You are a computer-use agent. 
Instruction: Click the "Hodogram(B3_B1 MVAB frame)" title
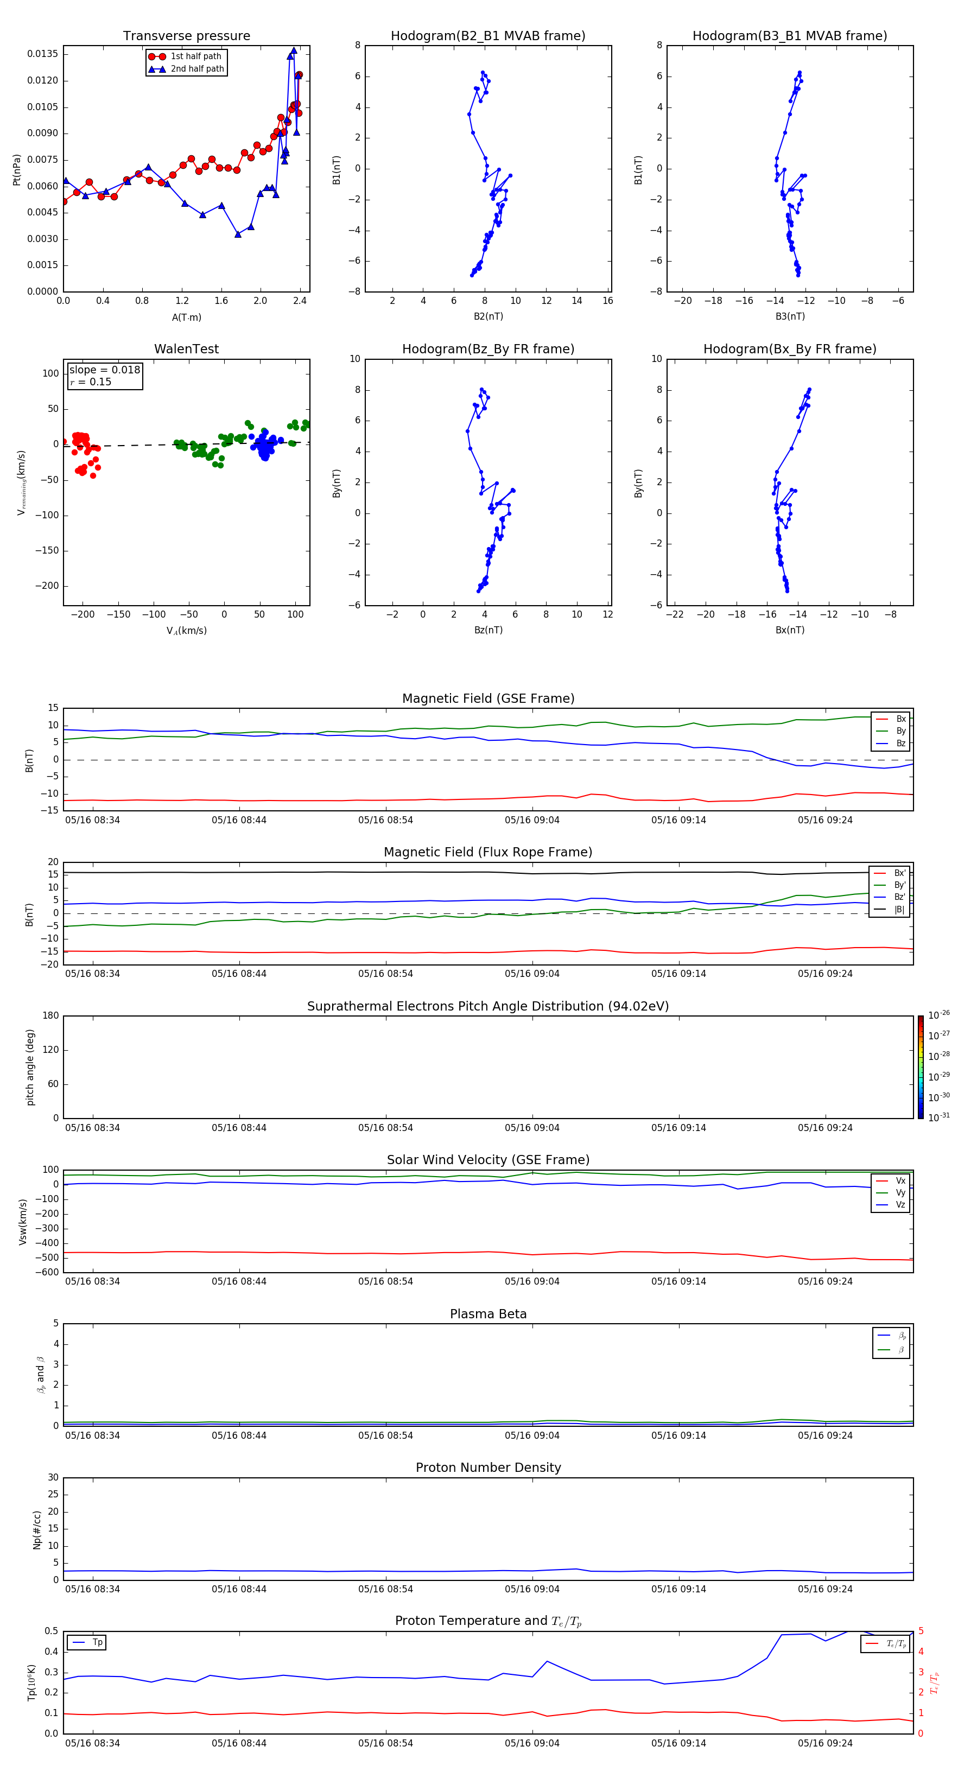point(790,36)
